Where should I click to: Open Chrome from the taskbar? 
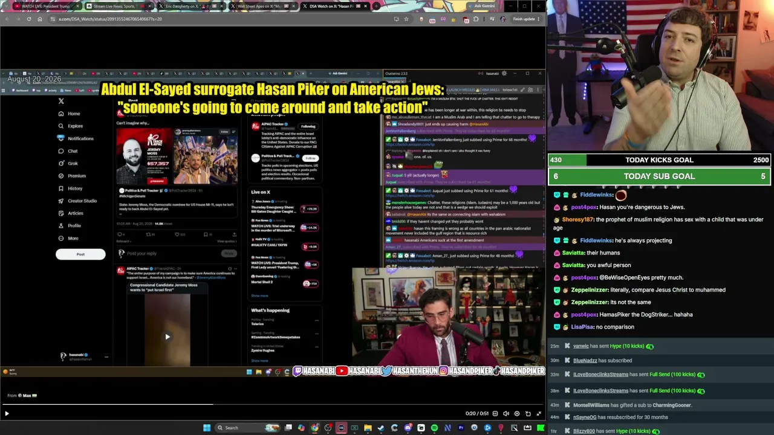tap(315, 428)
